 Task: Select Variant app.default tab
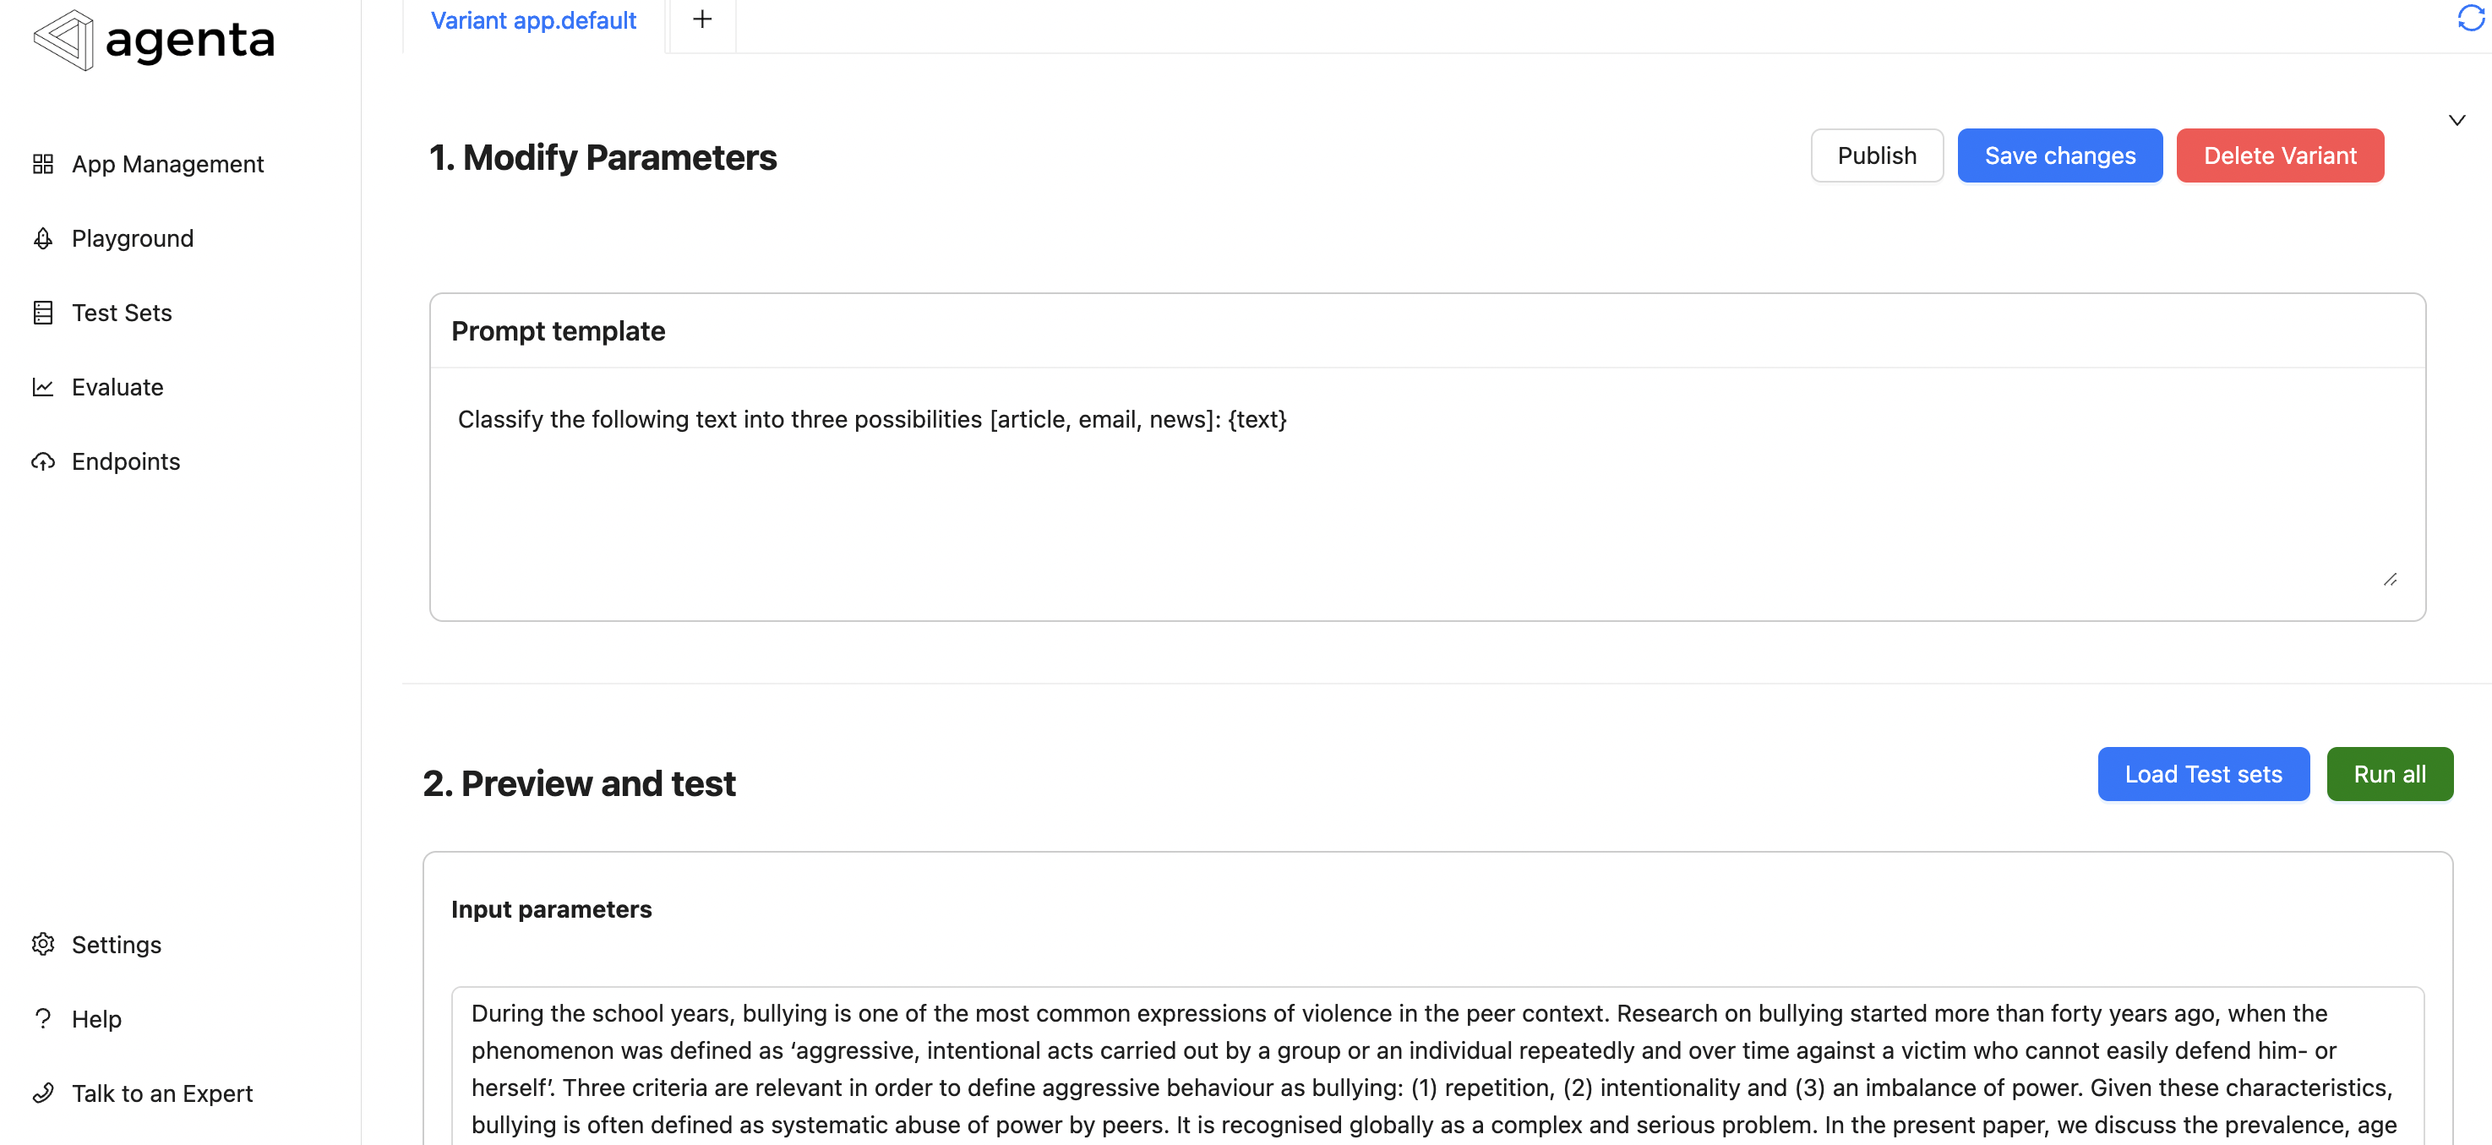tap(534, 18)
